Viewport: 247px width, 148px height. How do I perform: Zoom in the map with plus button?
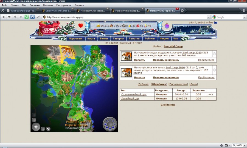[x=34, y=120]
